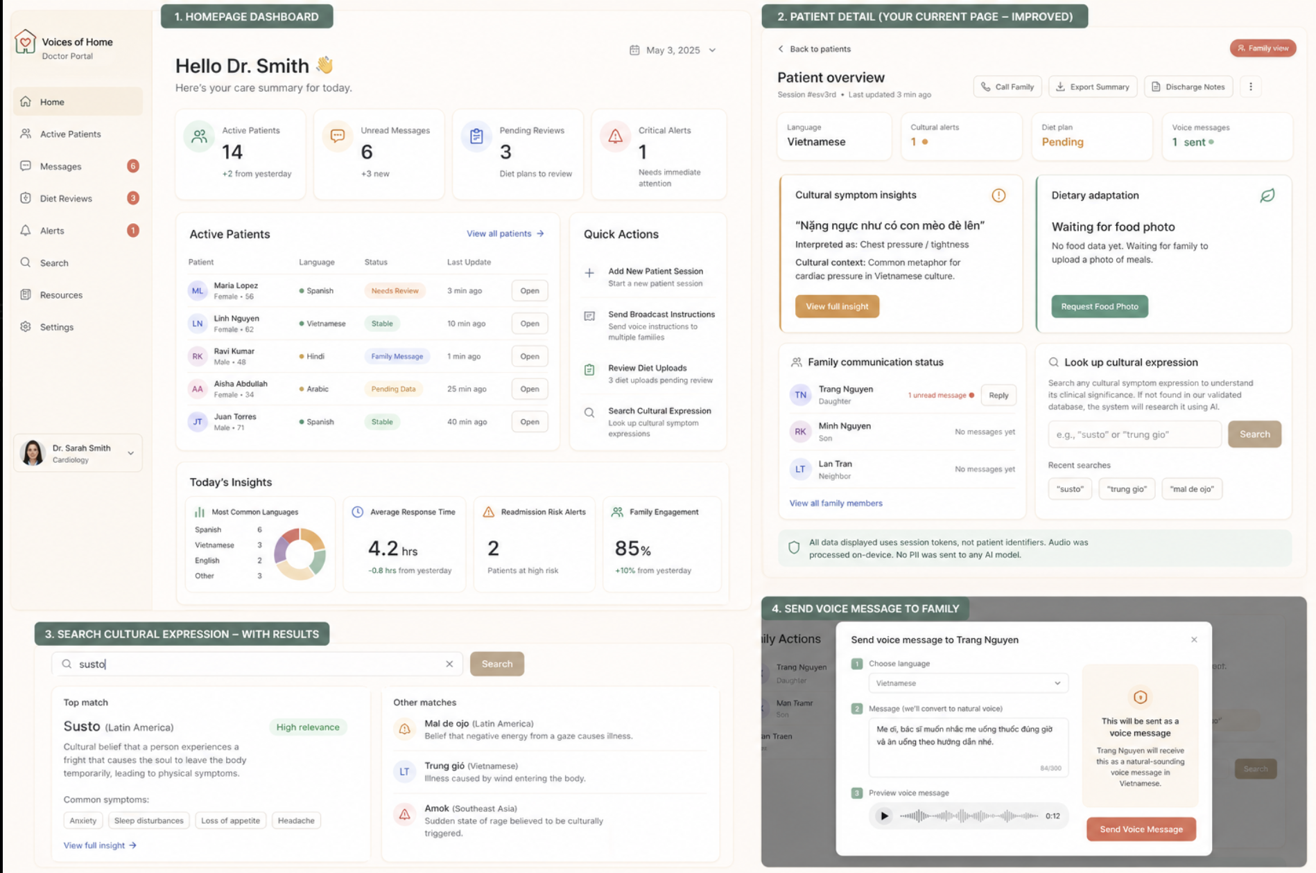The width and height of the screenshot is (1316, 873).
Task: Click the TN avatar for Trang Nguyen
Action: [800, 395]
